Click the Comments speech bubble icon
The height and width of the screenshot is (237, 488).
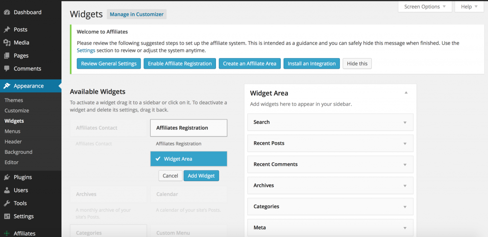point(7,69)
